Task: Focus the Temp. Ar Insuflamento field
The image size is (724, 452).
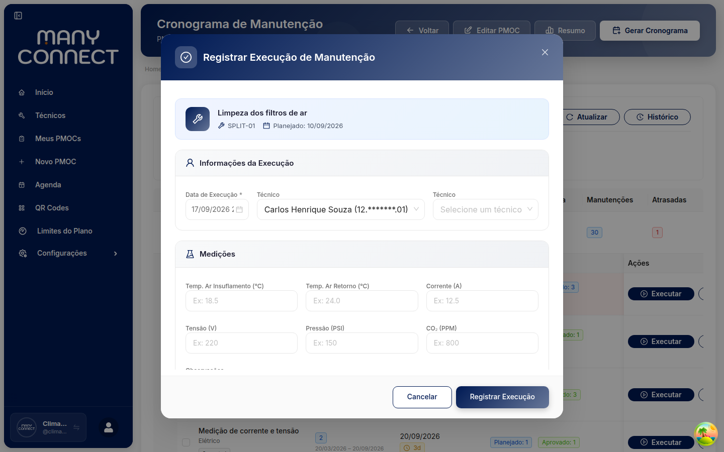Action: tap(241, 301)
